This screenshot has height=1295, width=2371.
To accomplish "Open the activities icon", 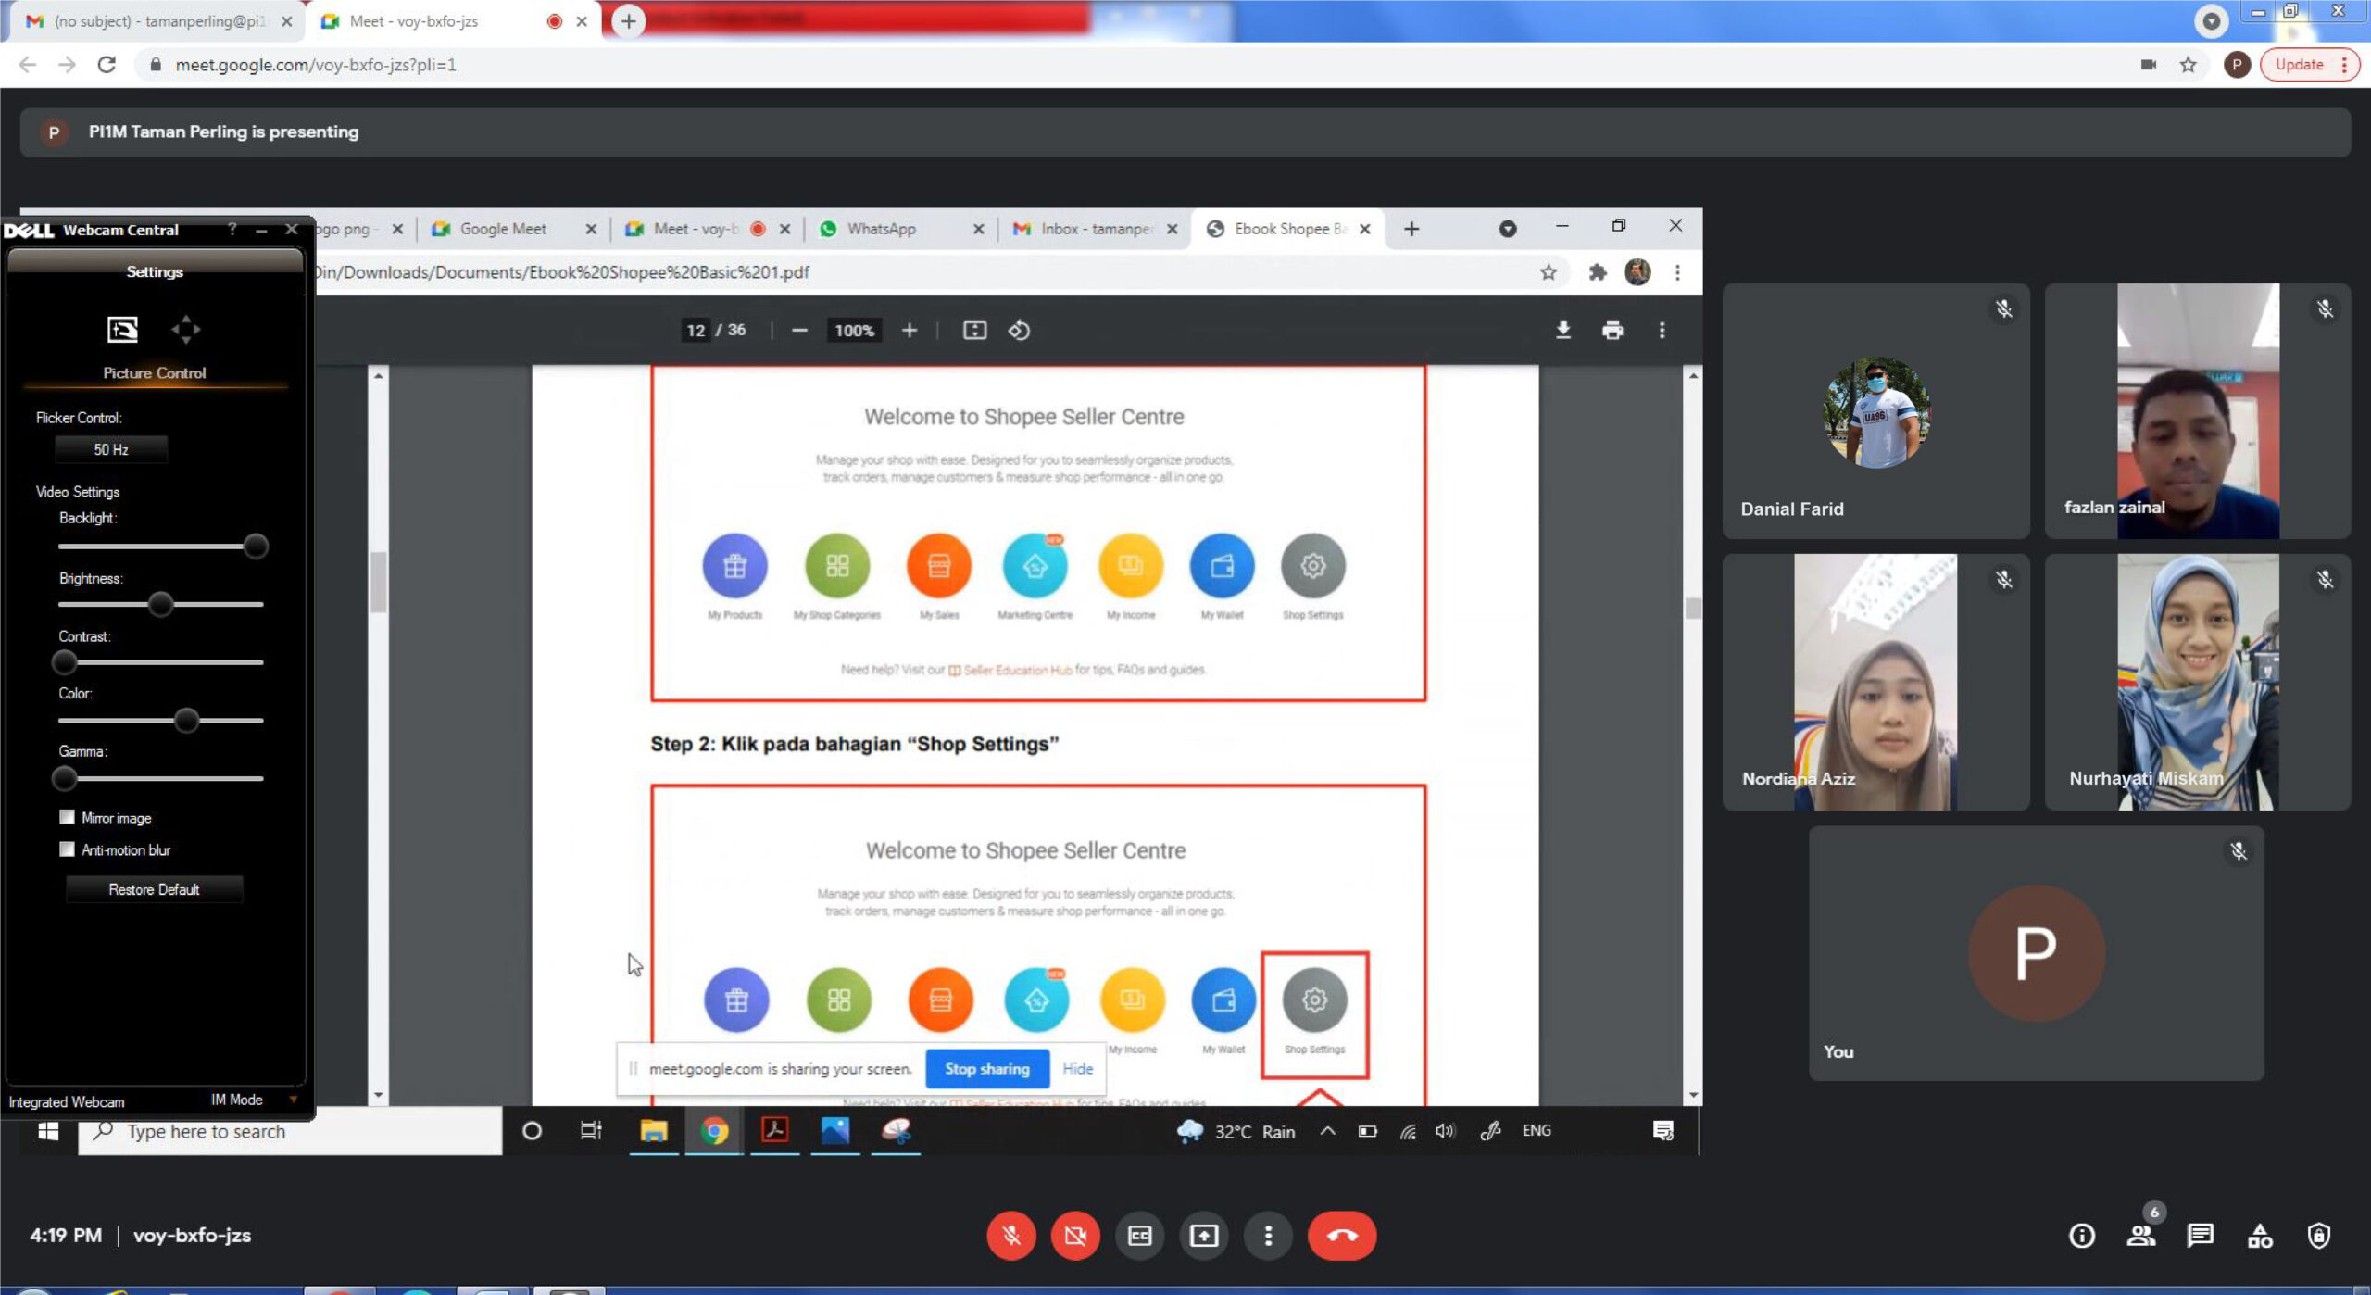I will (x=2259, y=1235).
